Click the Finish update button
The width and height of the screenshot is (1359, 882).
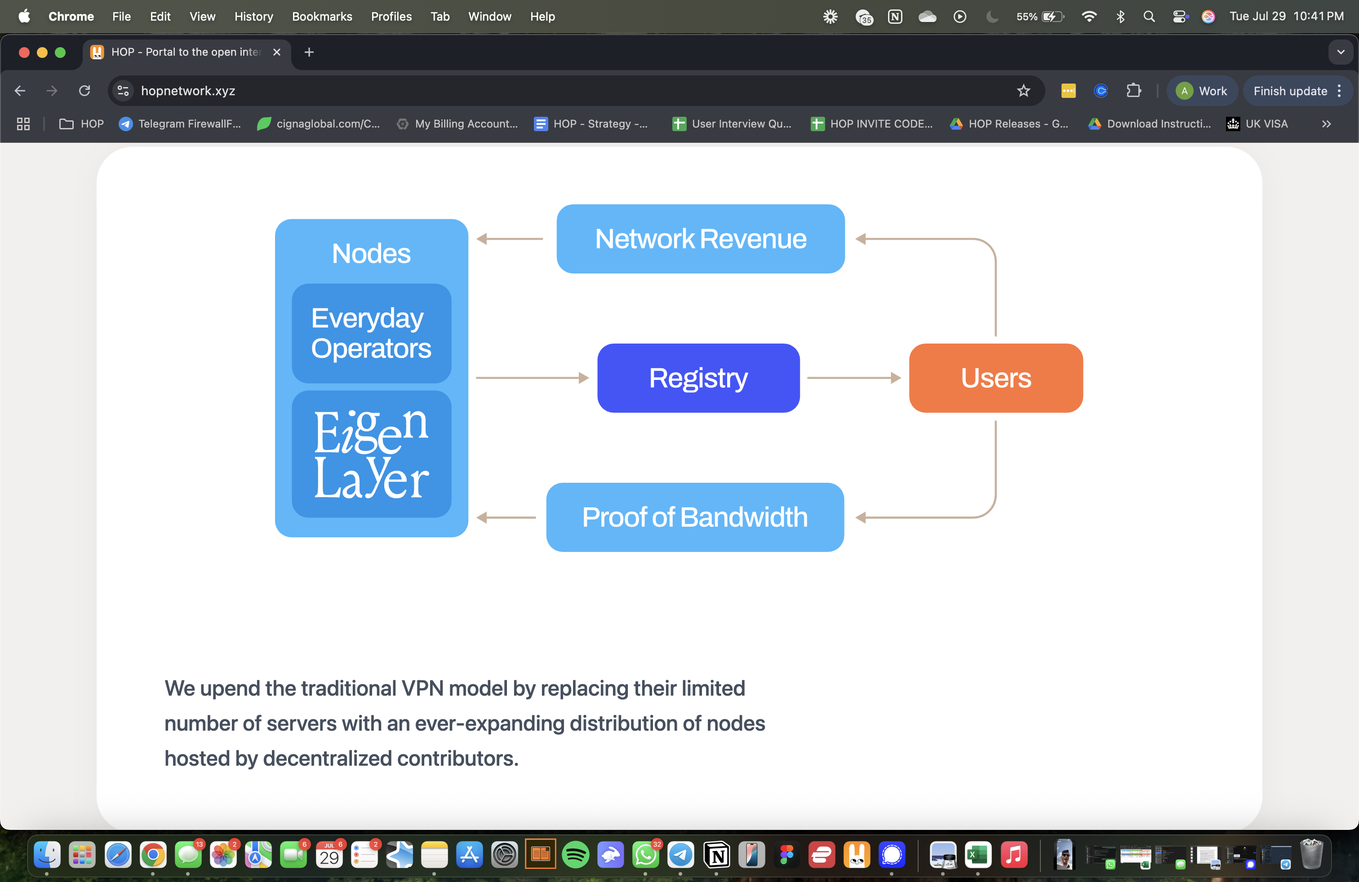coord(1291,91)
